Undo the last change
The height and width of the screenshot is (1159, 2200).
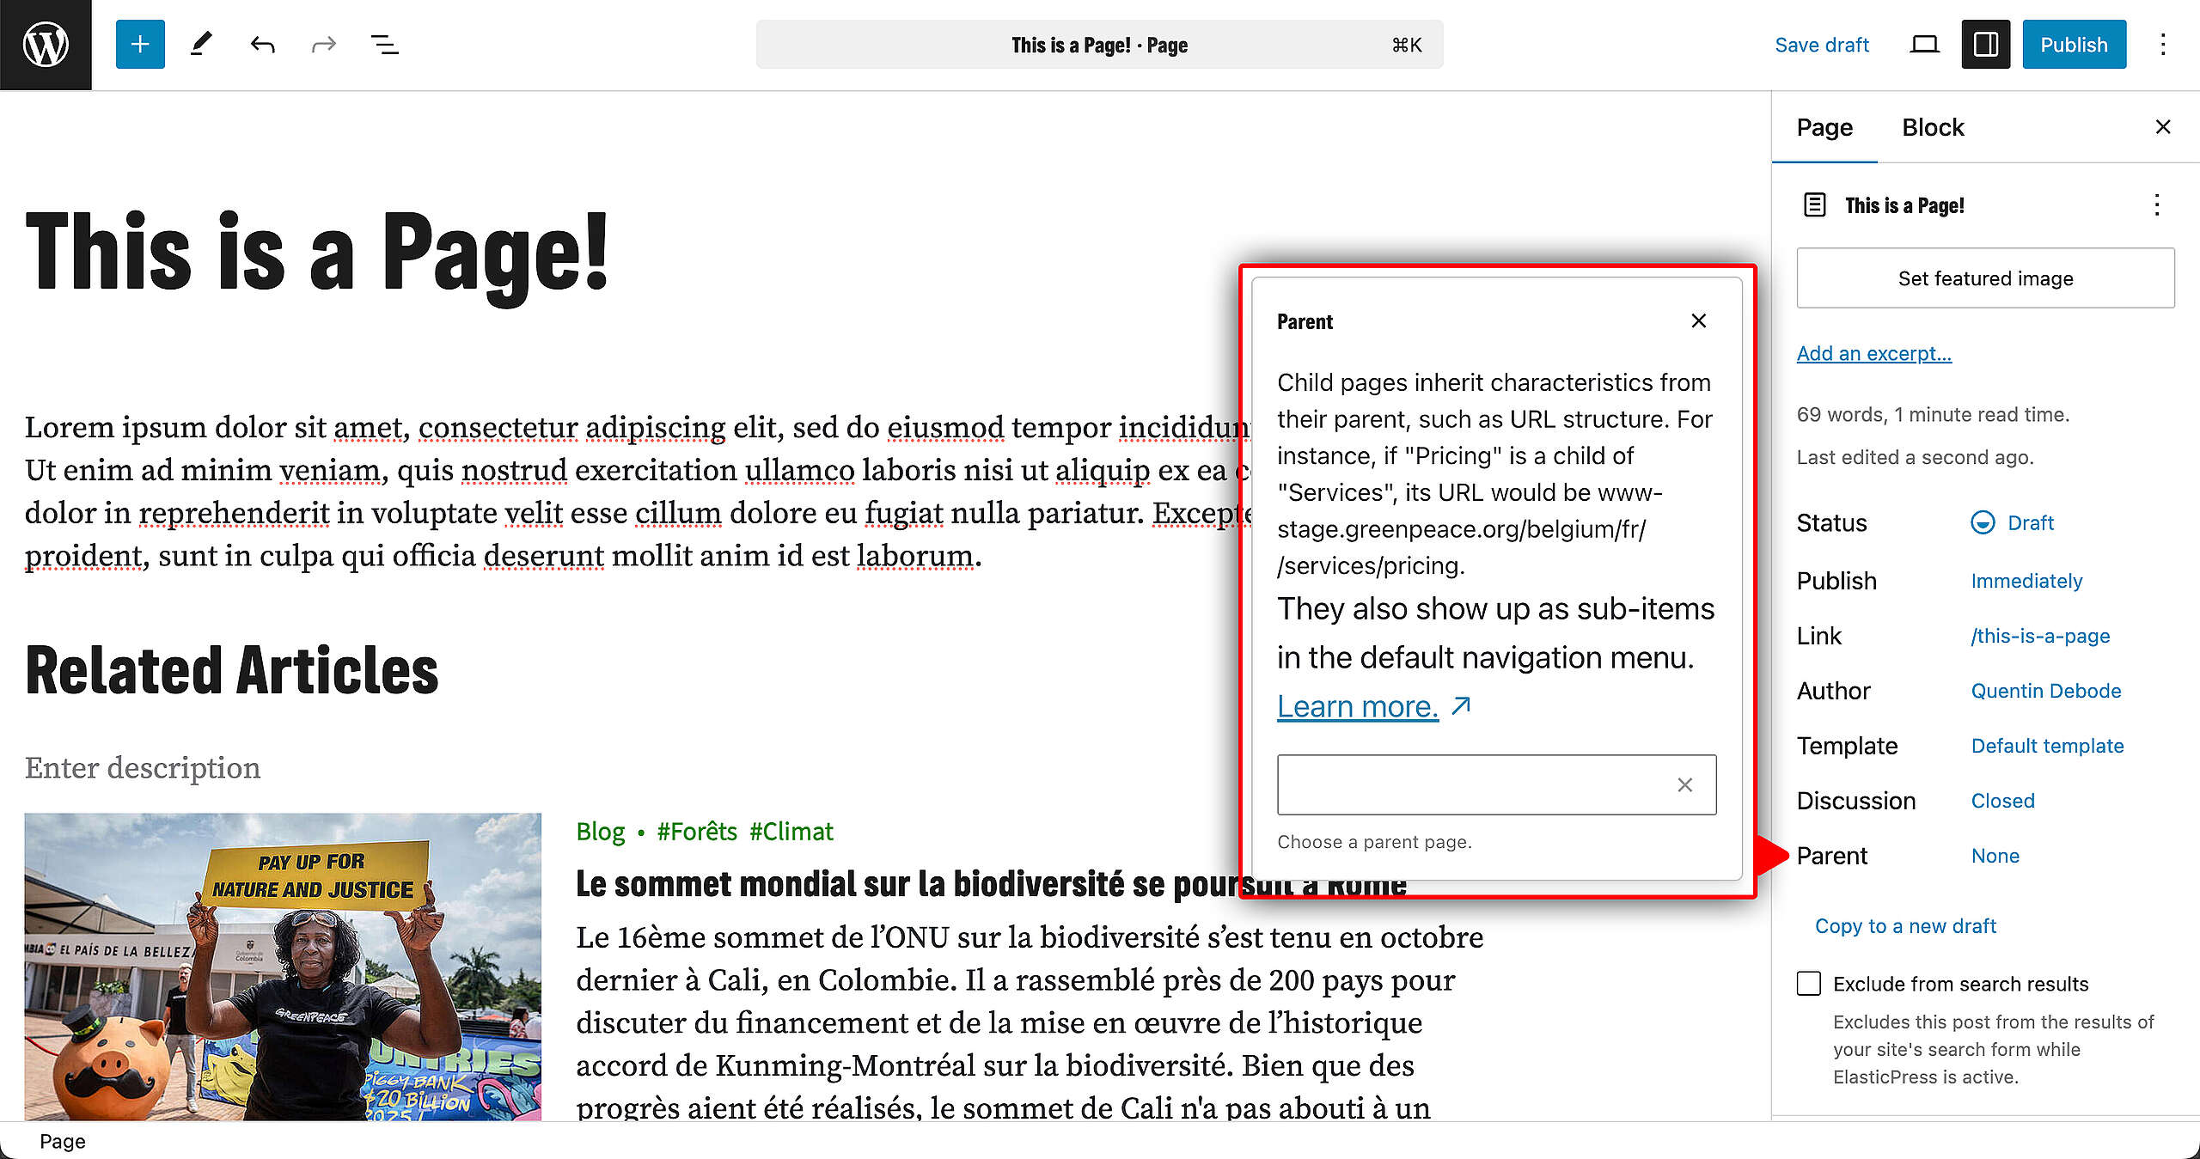click(262, 45)
